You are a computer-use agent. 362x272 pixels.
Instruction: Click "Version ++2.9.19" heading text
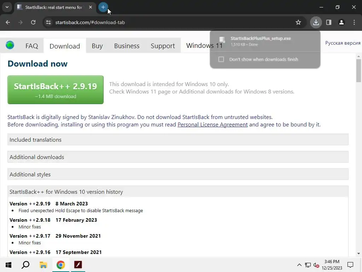[x=30, y=204]
